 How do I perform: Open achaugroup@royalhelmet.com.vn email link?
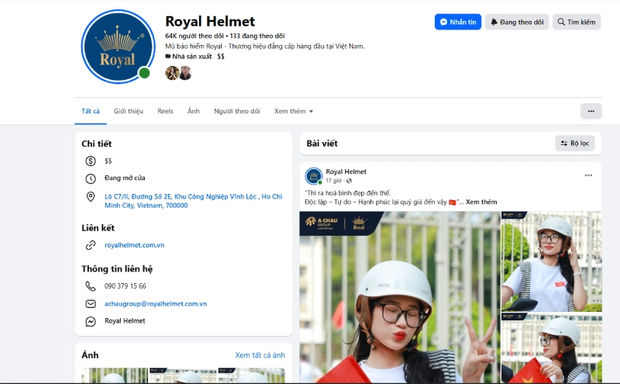tap(156, 303)
